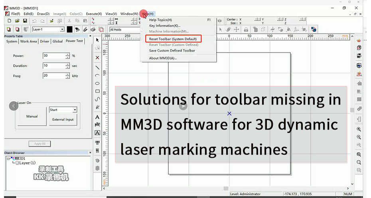Open the Layer-1 dropdown
Viewport: 371px width, 198px height.
point(62,29)
